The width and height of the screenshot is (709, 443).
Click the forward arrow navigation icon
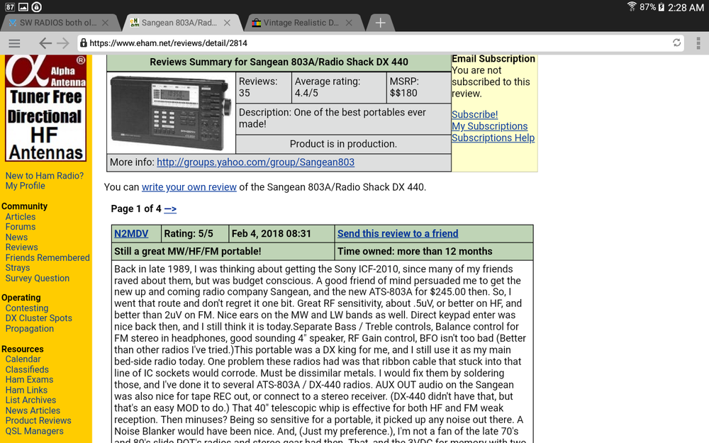pyautogui.click(x=63, y=43)
